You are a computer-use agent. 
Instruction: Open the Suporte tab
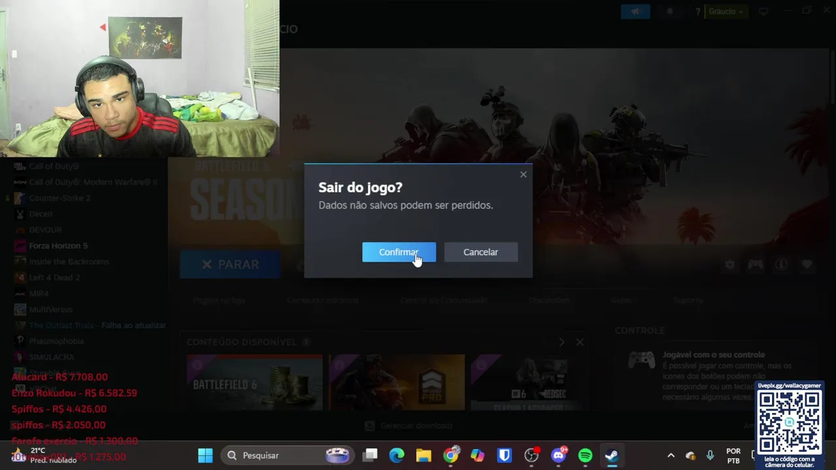688,300
